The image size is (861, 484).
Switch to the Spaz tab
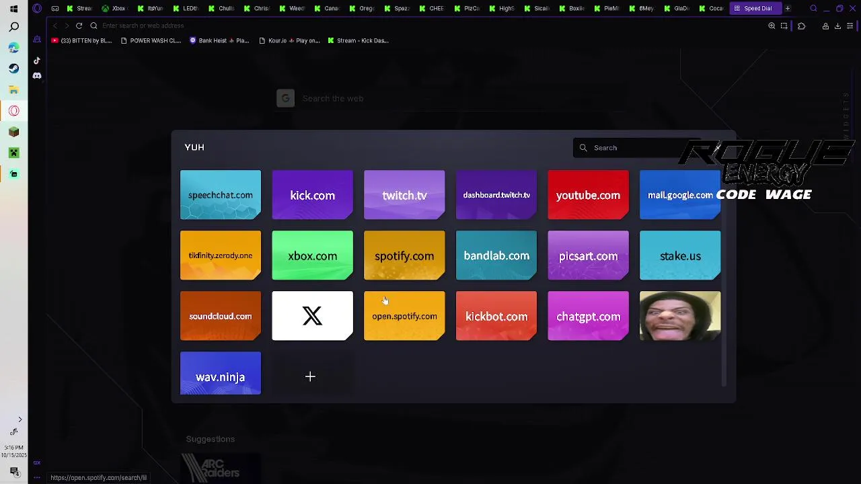398,8
